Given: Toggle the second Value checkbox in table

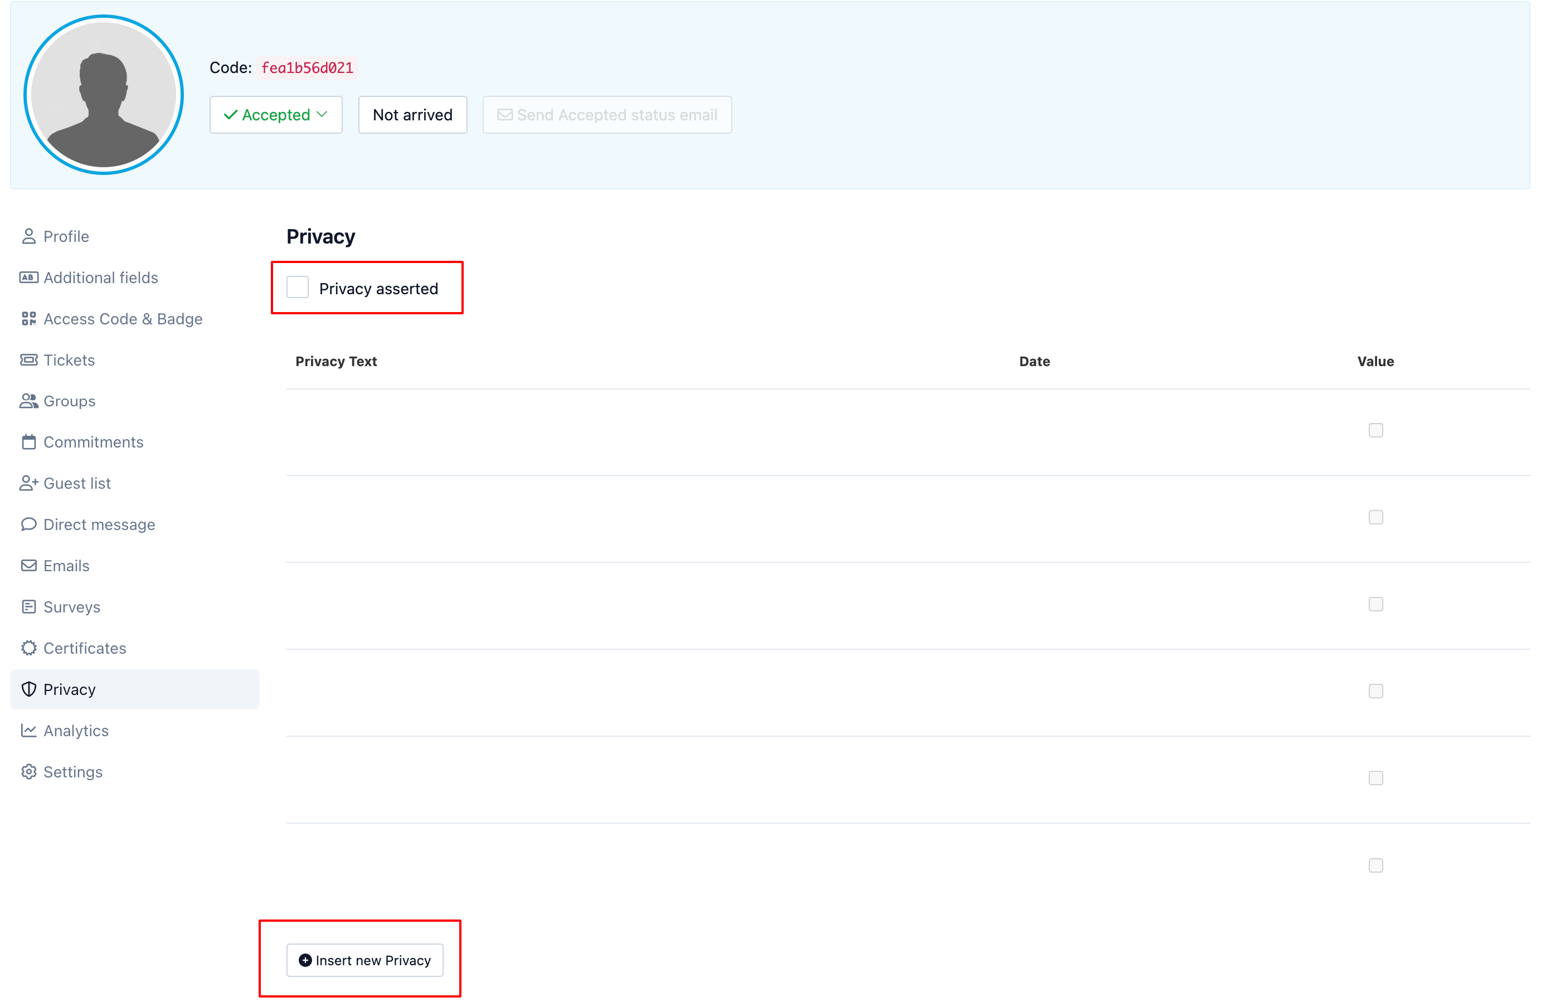Looking at the screenshot, I should [1376, 518].
